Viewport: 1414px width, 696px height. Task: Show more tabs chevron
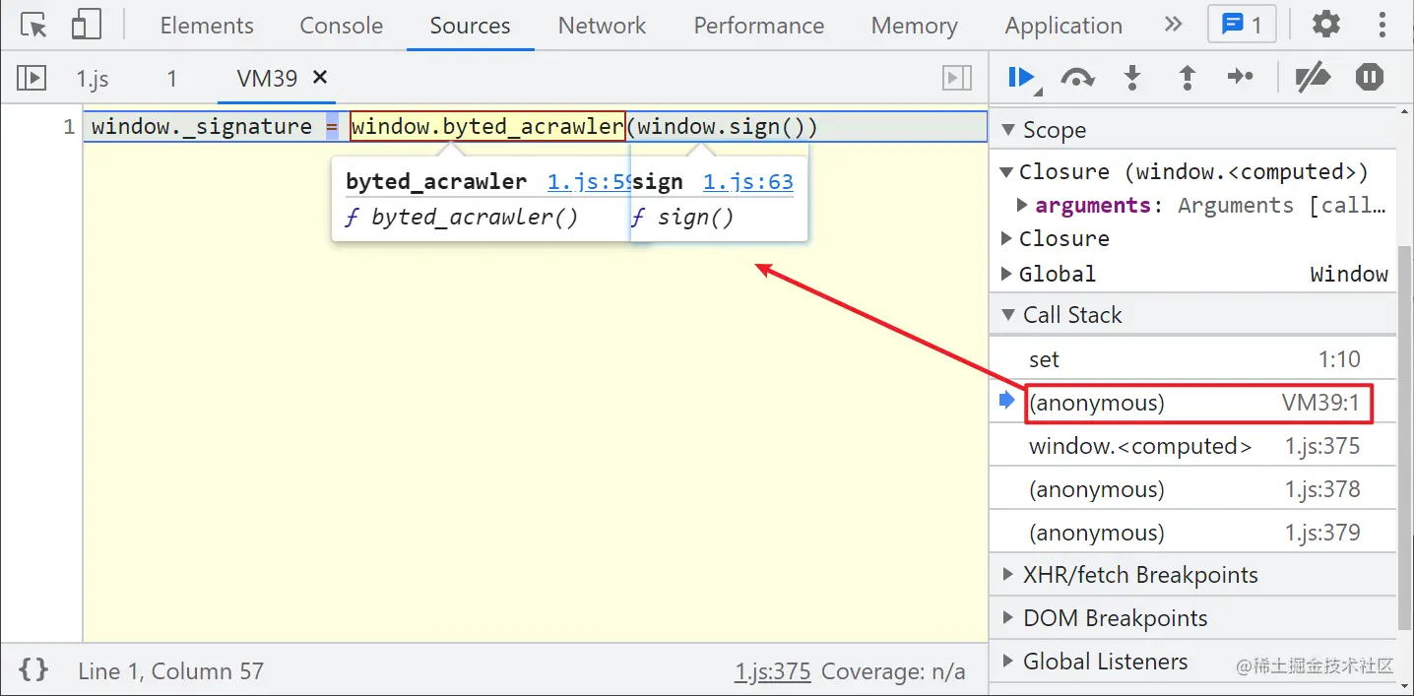(x=1172, y=25)
